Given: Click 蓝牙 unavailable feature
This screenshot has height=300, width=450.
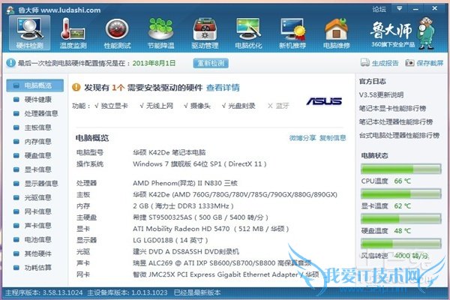Looking at the screenshot, I should click(x=278, y=106).
